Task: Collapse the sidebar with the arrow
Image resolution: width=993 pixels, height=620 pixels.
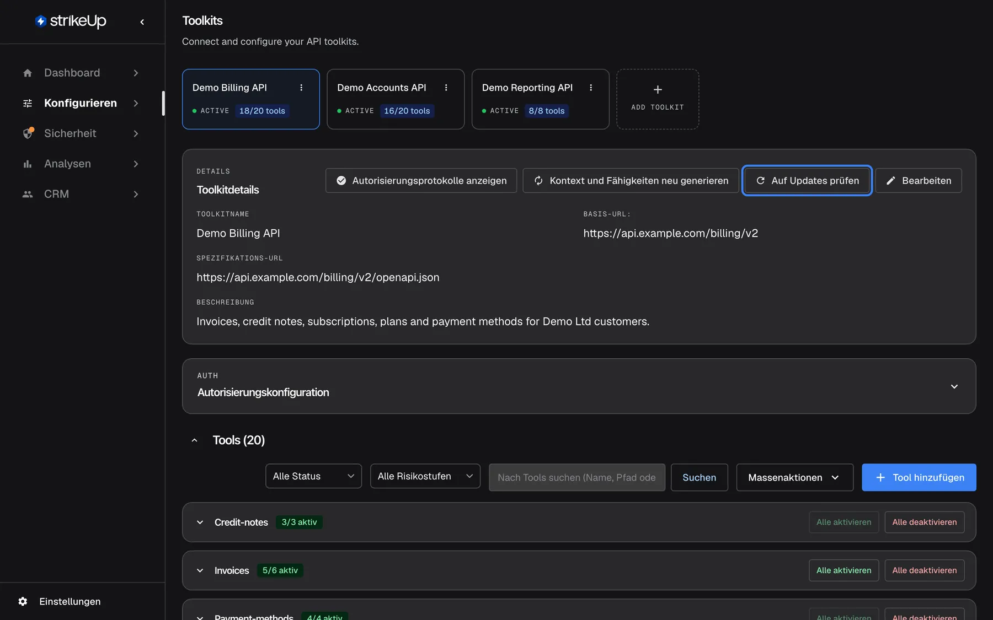Action: tap(142, 22)
